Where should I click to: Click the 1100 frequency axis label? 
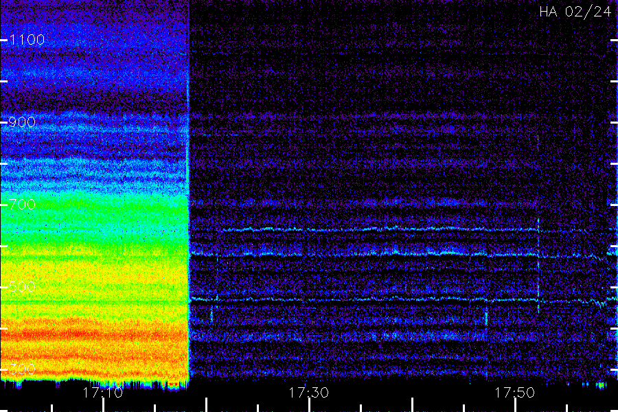click(x=27, y=40)
